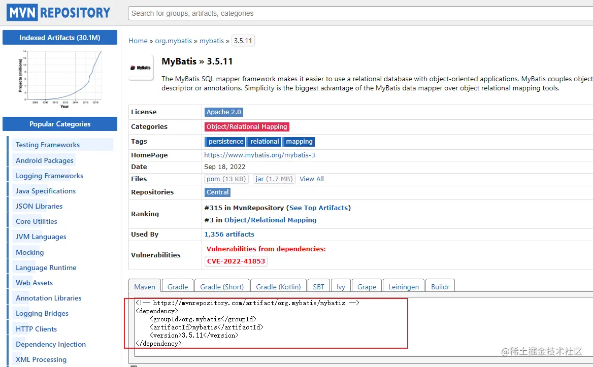Open HTTP Clients category

(x=36, y=329)
